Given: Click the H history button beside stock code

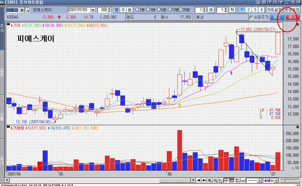Looking at the screenshot, I should [x=22, y=10].
